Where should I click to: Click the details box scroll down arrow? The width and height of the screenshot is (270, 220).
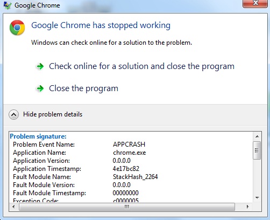pyautogui.click(x=257, y=198)
